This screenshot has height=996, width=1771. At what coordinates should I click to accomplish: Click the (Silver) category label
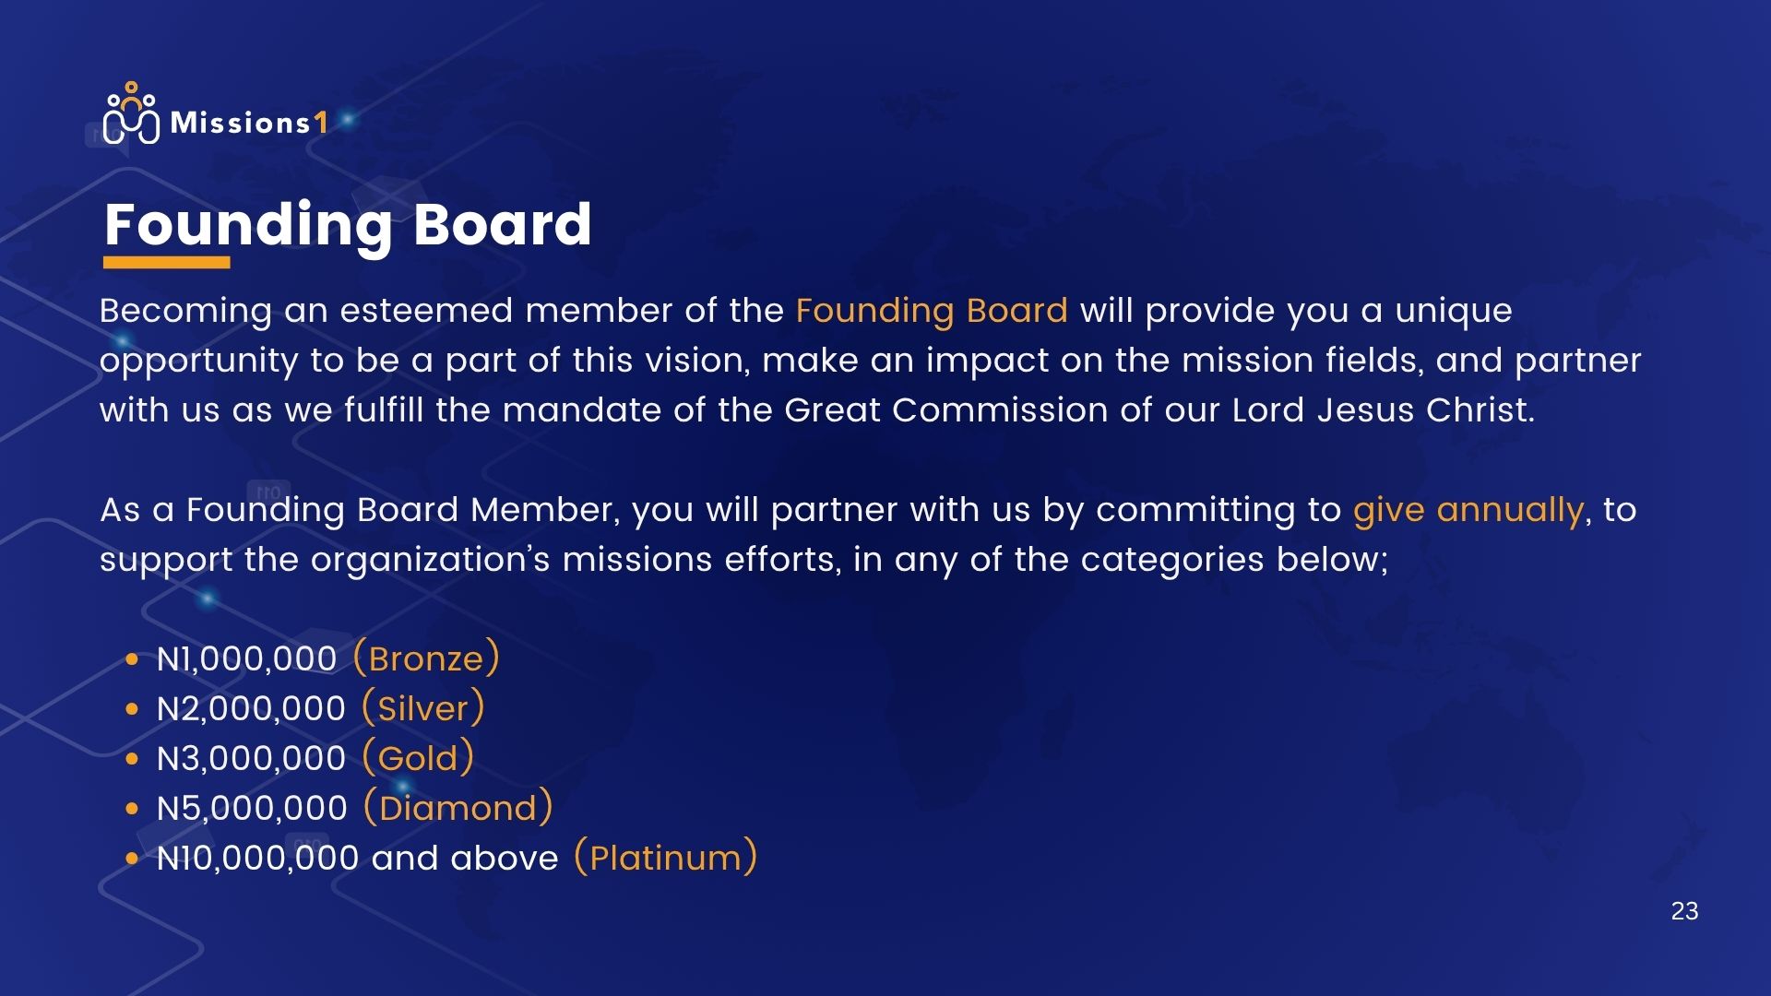click(422, 708)
